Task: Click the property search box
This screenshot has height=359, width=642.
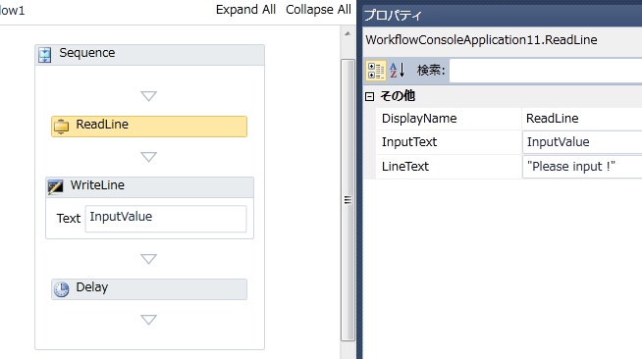Action: 546,71
